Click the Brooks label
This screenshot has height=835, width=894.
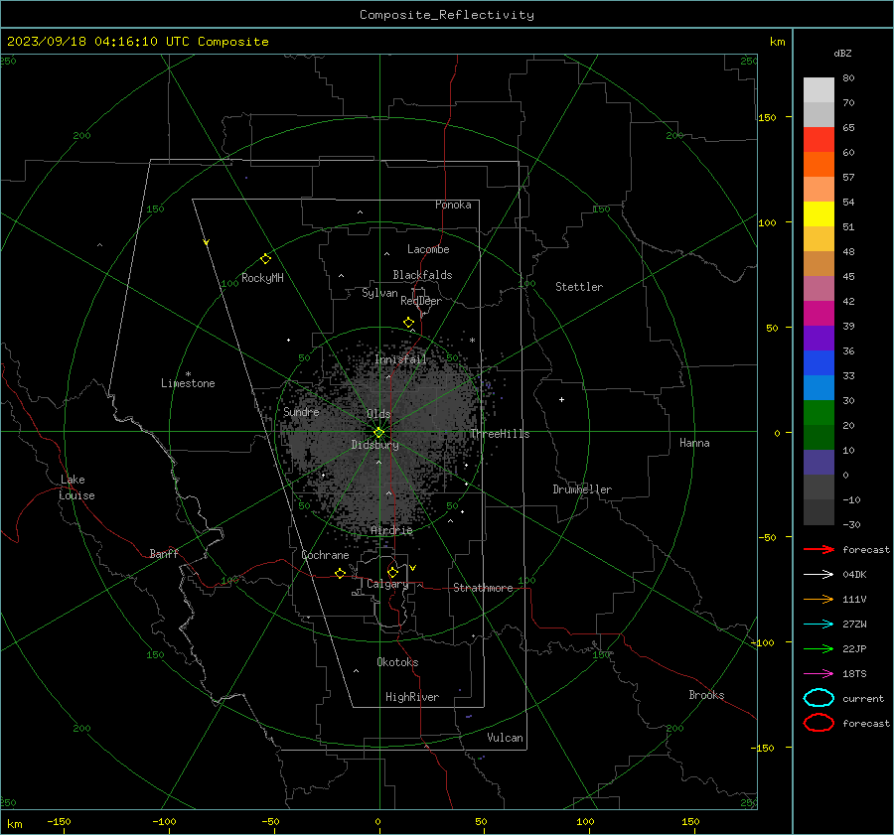[x=706, y=695]
